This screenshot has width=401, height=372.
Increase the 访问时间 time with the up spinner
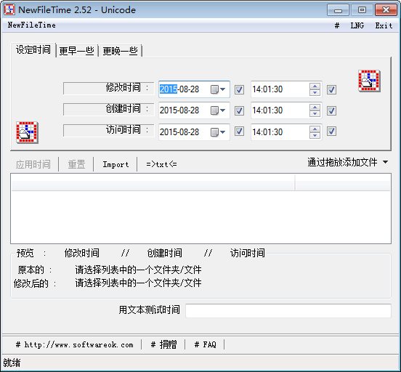point(315,129)
